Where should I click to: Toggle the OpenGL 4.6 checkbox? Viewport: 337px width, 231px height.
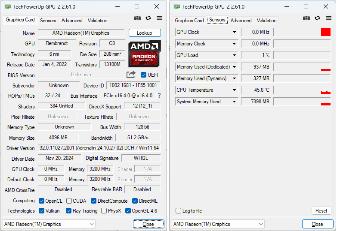click(128, 211)
